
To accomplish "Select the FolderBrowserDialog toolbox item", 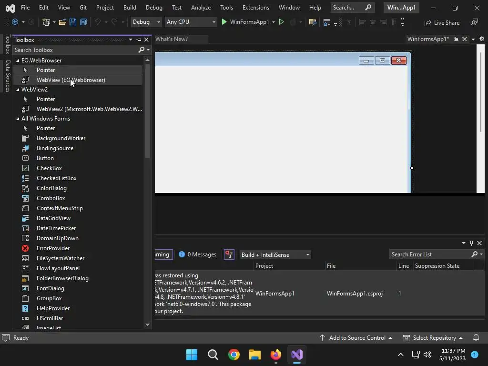I will (78, 278).
